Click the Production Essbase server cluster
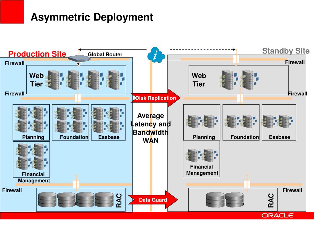This screenshot has width=314, height=235. coord(108,120)
